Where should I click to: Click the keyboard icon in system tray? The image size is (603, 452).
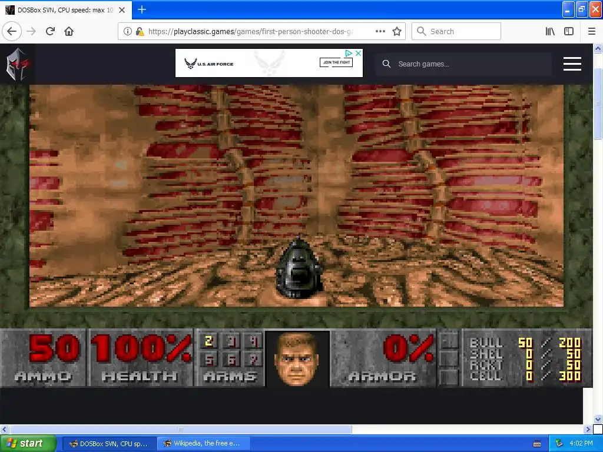coord(537,444)
